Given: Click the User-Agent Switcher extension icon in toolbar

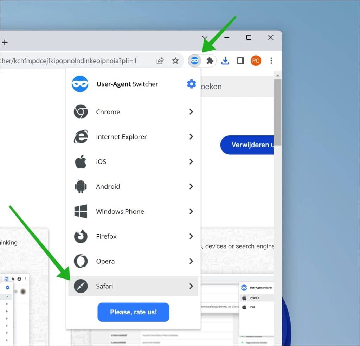Looking at the screenshot, I should tap(194, 61).
